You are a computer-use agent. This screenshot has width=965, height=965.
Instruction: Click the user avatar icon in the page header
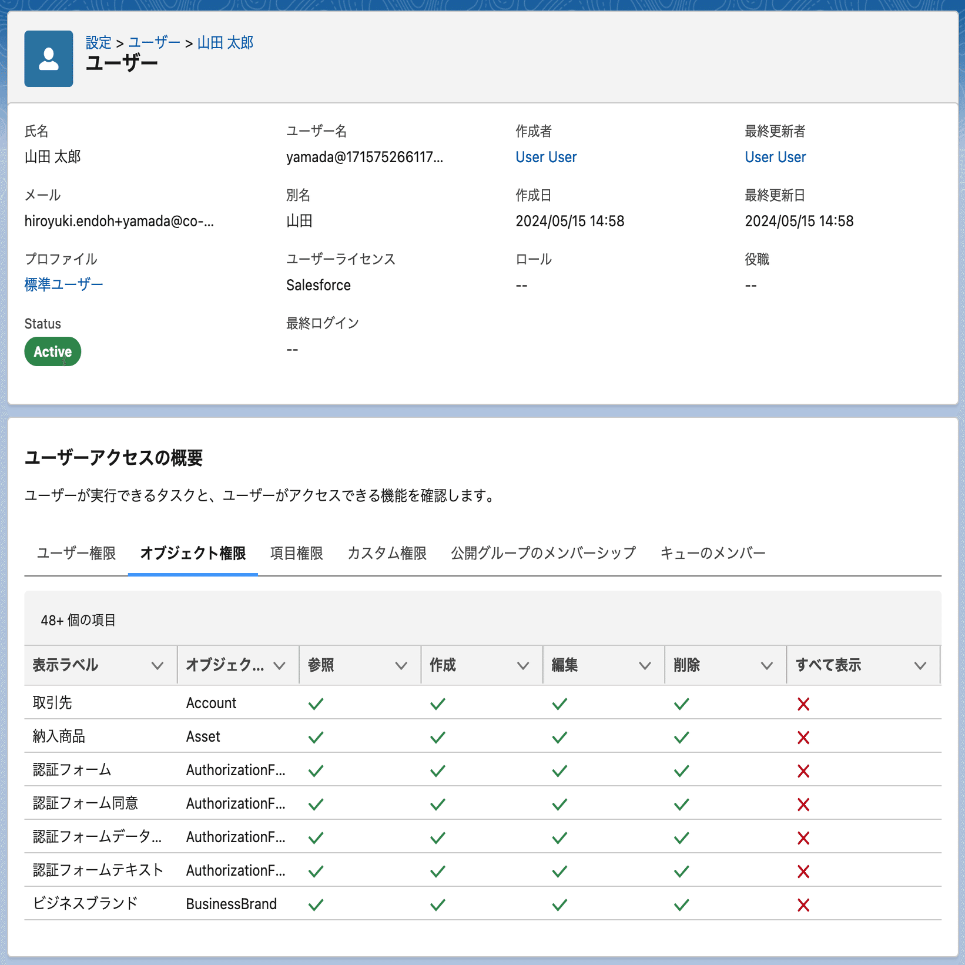[48, 57]
